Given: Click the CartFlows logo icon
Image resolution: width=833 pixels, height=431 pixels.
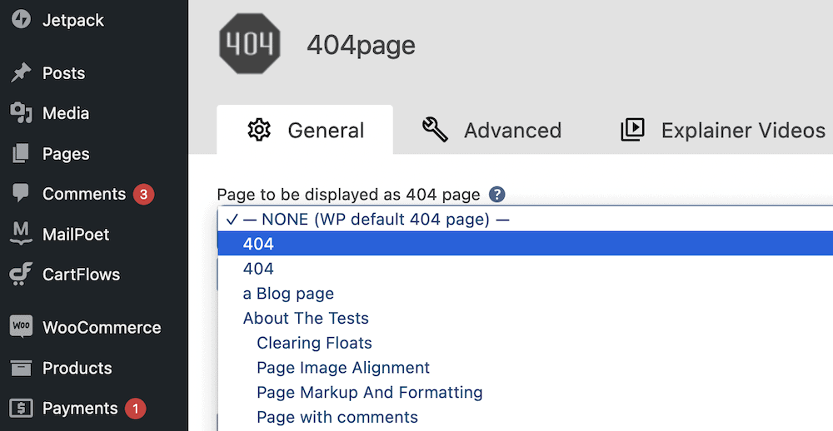Looking at the screenshot, I should coord(22,274).
